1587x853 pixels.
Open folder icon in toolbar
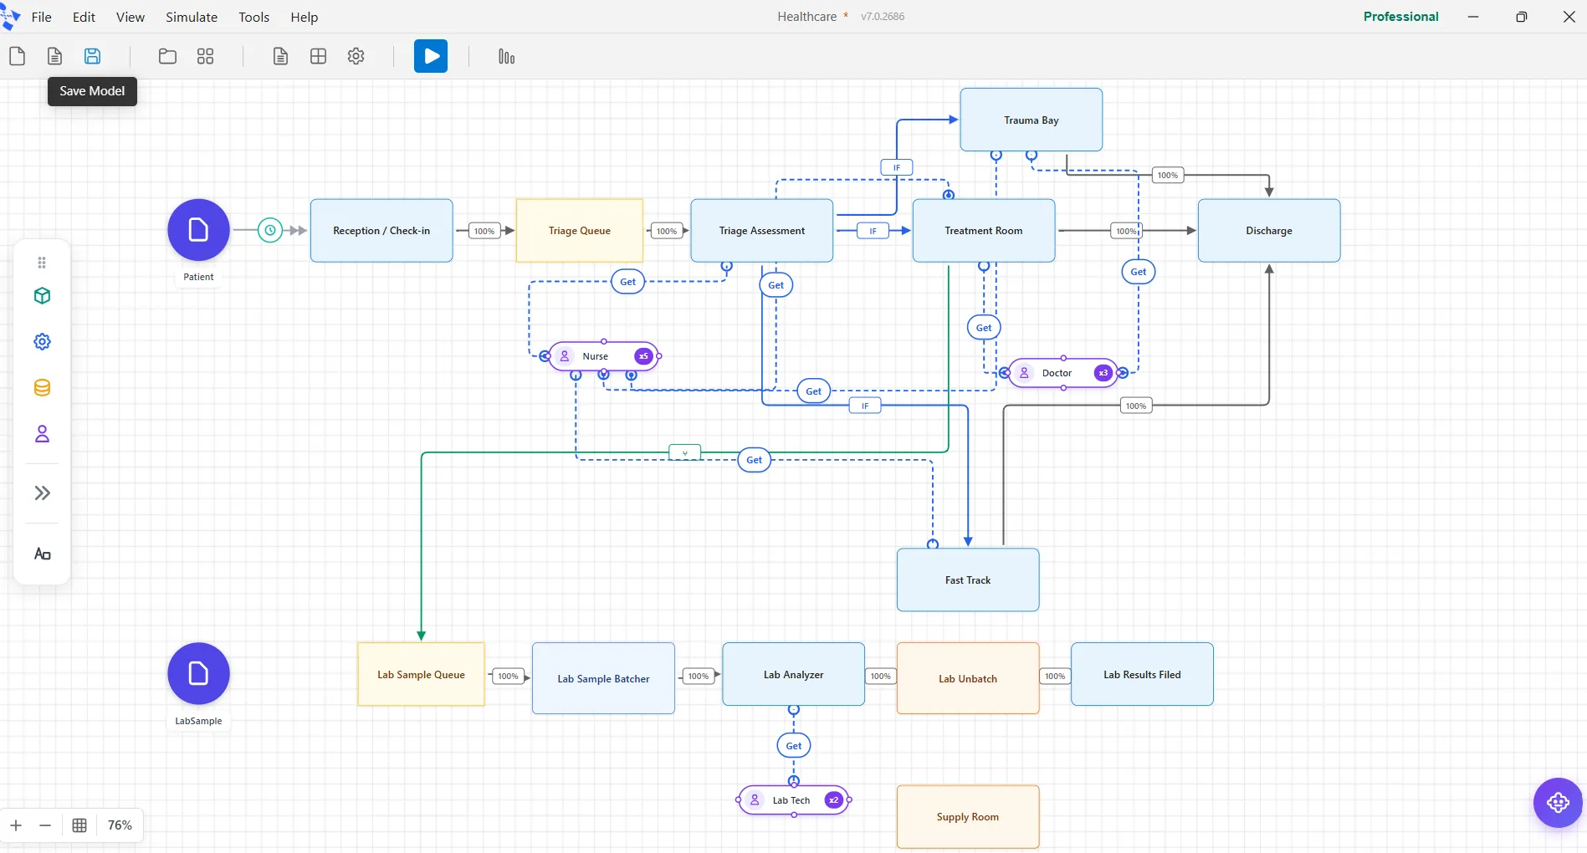click(x=167, y=56)
